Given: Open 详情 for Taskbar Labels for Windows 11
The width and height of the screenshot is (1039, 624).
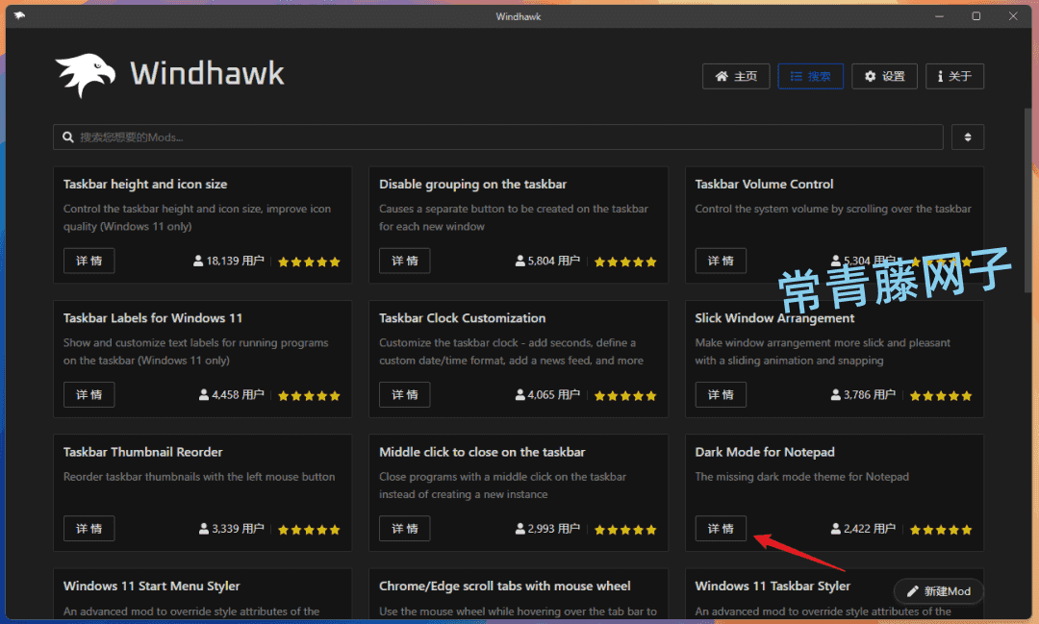Looking at the screenshot, I should pyautogui.click(x=89, y=394).
